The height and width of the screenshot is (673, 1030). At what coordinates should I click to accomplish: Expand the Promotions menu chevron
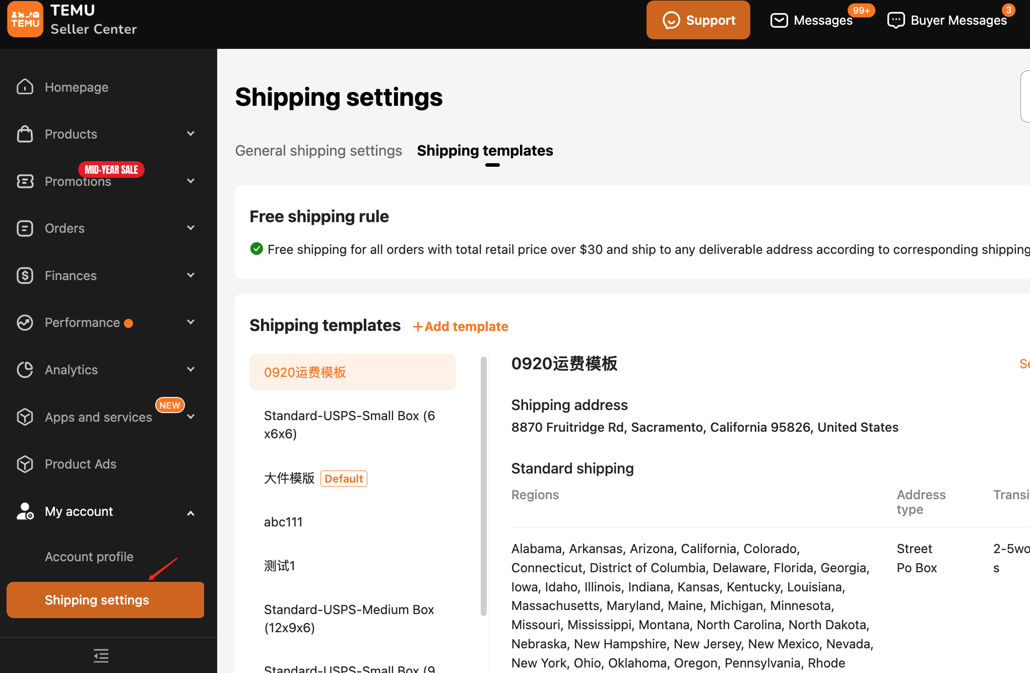click(190, 181)
